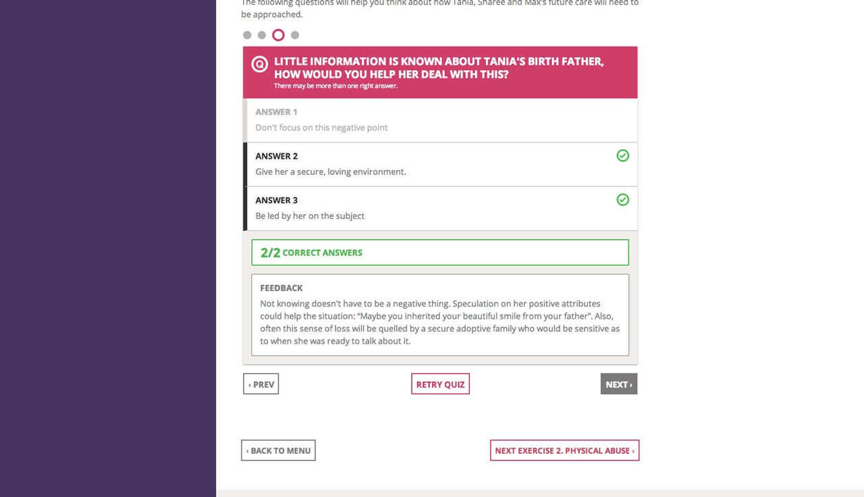Screen dimensions: 864x497
Task: Advance with the grey Next button
Action: pos(618,384)
